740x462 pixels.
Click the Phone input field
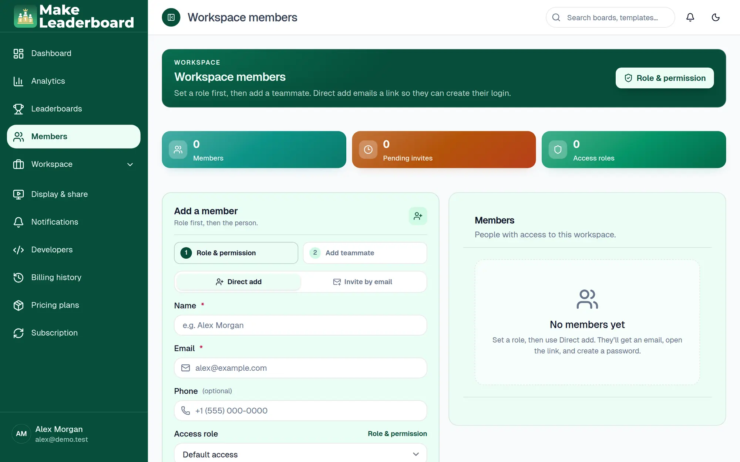300,411
